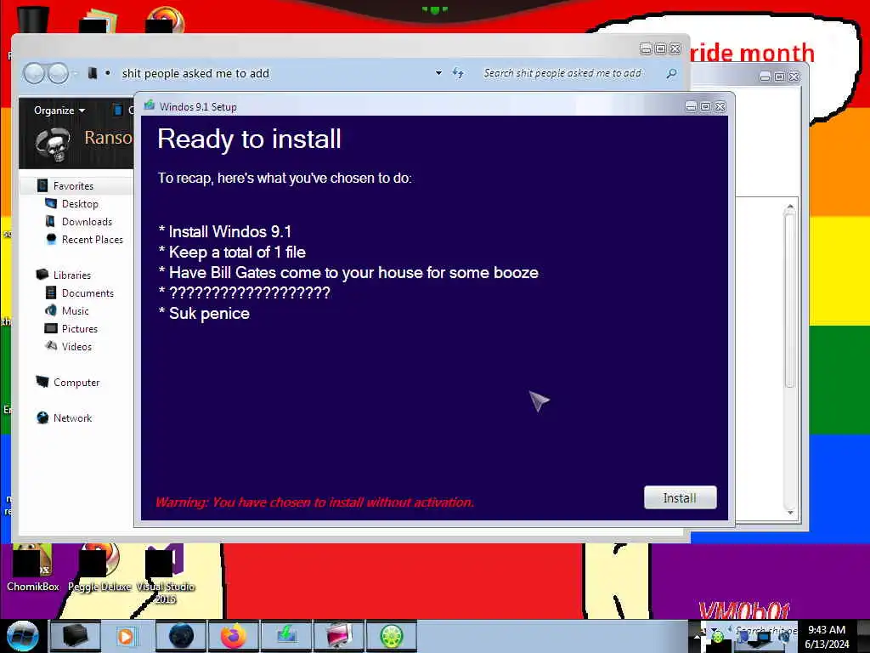Open Firefox from the taskbar
The height and width of the screenshot is (653, 870).
point(234,636)
